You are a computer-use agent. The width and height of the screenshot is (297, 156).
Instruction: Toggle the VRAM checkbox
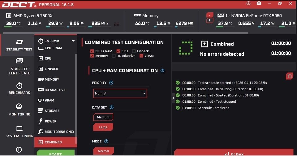pos(141,56)
